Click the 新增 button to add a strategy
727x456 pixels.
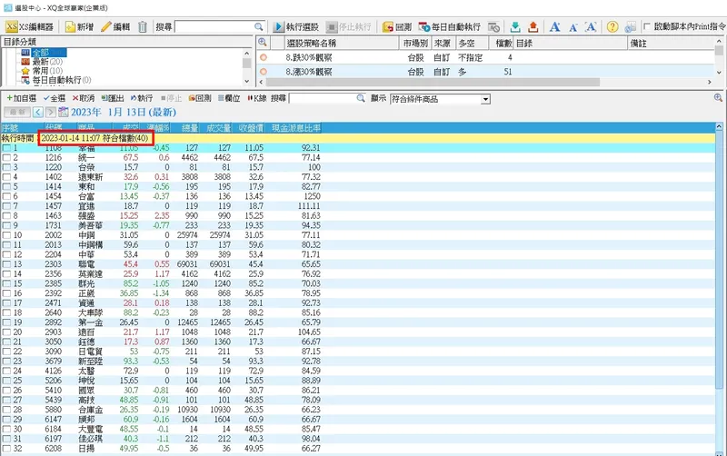coord(78,27)
